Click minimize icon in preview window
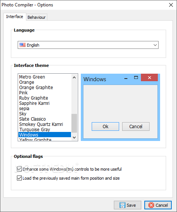The height and width of the screenshot is (212, 177). [x=126, y=78]
